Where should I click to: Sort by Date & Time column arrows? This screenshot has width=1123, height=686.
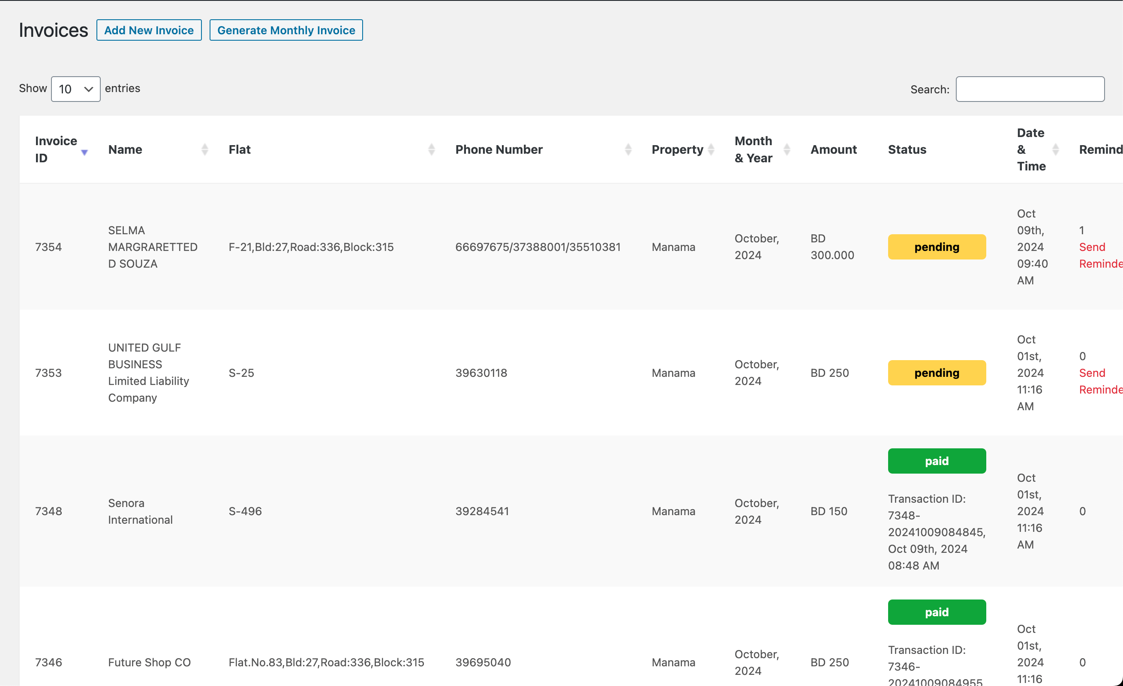[1056, 149]
